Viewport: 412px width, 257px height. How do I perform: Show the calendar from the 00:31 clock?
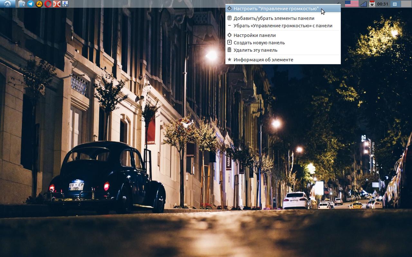pyautogui.click(x=383, y=4)
